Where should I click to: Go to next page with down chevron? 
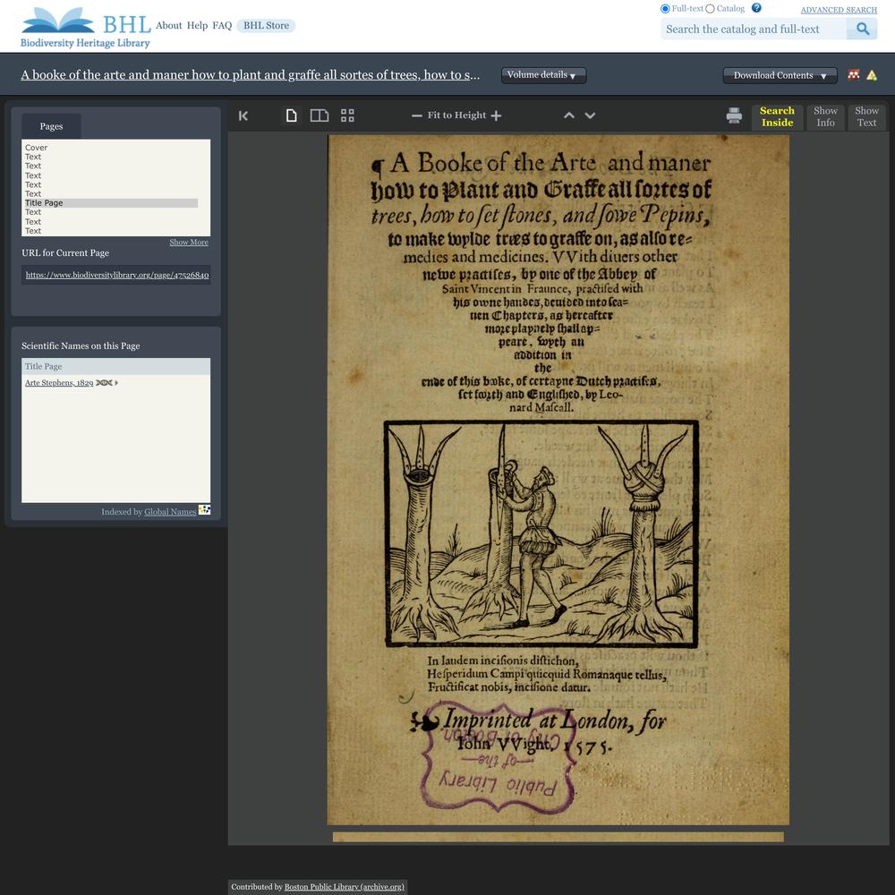pos(590,115)
